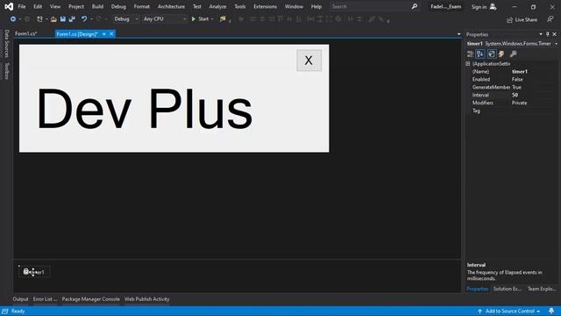
Task: Click the Properties view icon in Properties panel
Action: pyautogui.click(x=491, y=54)
